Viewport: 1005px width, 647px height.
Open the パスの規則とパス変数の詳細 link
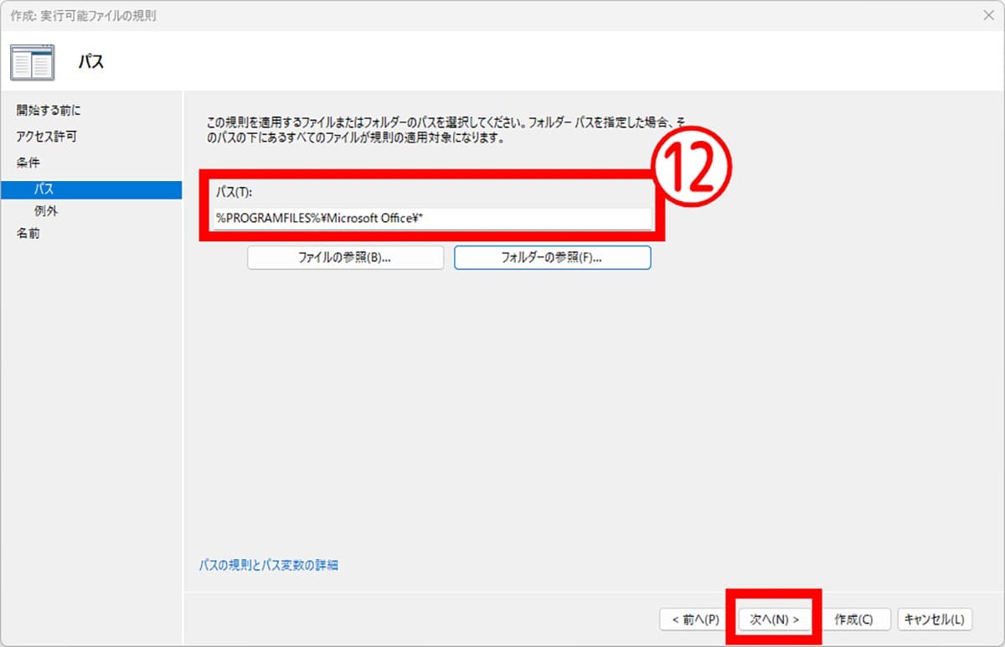268,565
